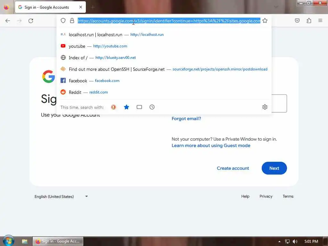Click the 5:01 PM clock

(x=311, y=242)
